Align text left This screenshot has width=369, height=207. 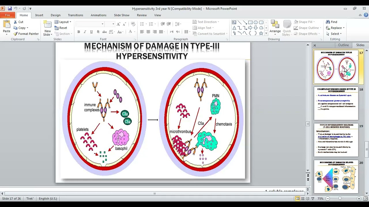pyautogui.click(x=142, y=32)
